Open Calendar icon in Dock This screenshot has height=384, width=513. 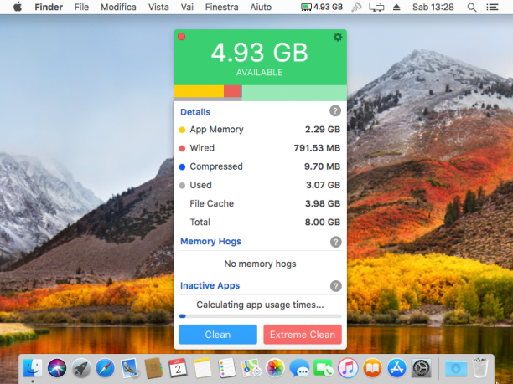coord(178,368)
